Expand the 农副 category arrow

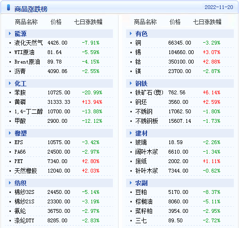pos(131,183)
